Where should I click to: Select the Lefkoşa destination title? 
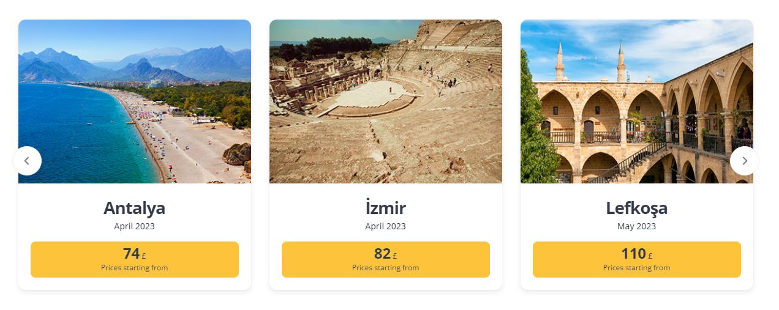[x=637, y=209]
